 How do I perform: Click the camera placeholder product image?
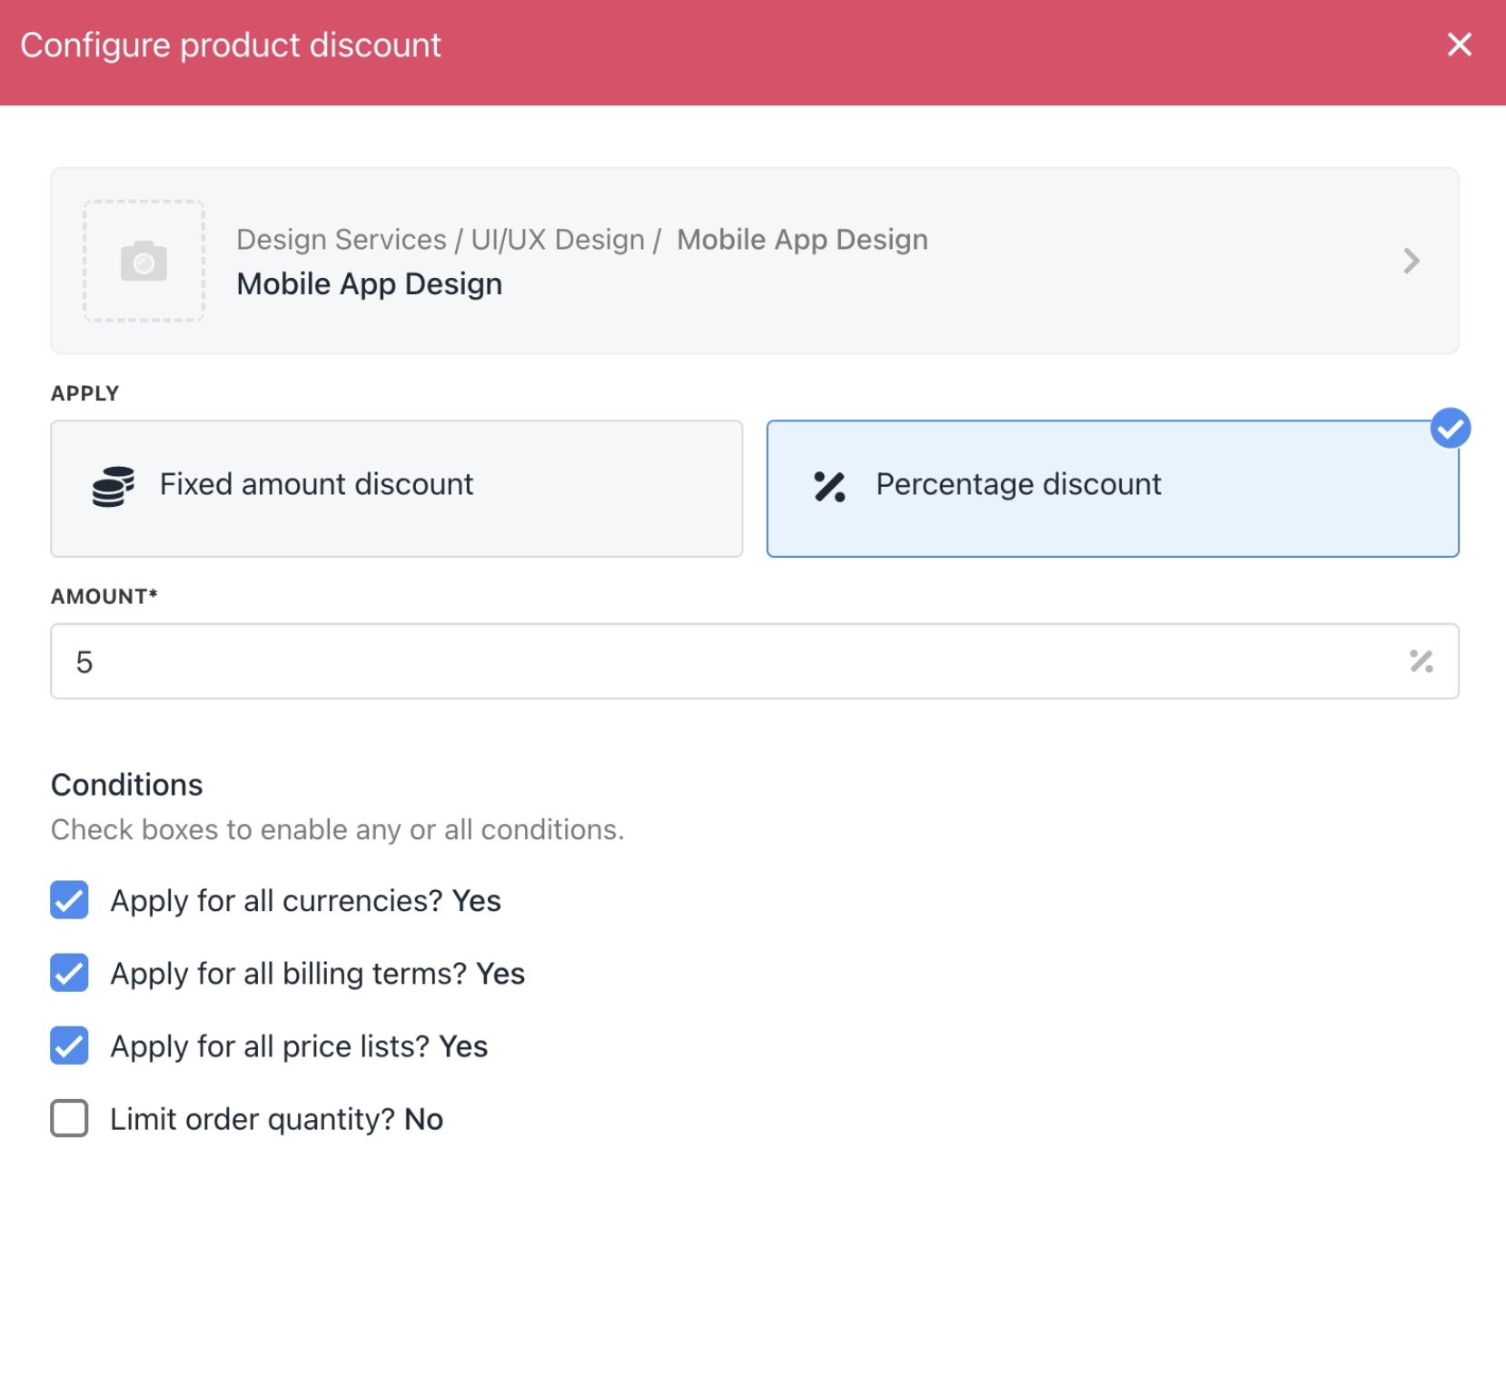pyautogui.click(x=144, y=261)
